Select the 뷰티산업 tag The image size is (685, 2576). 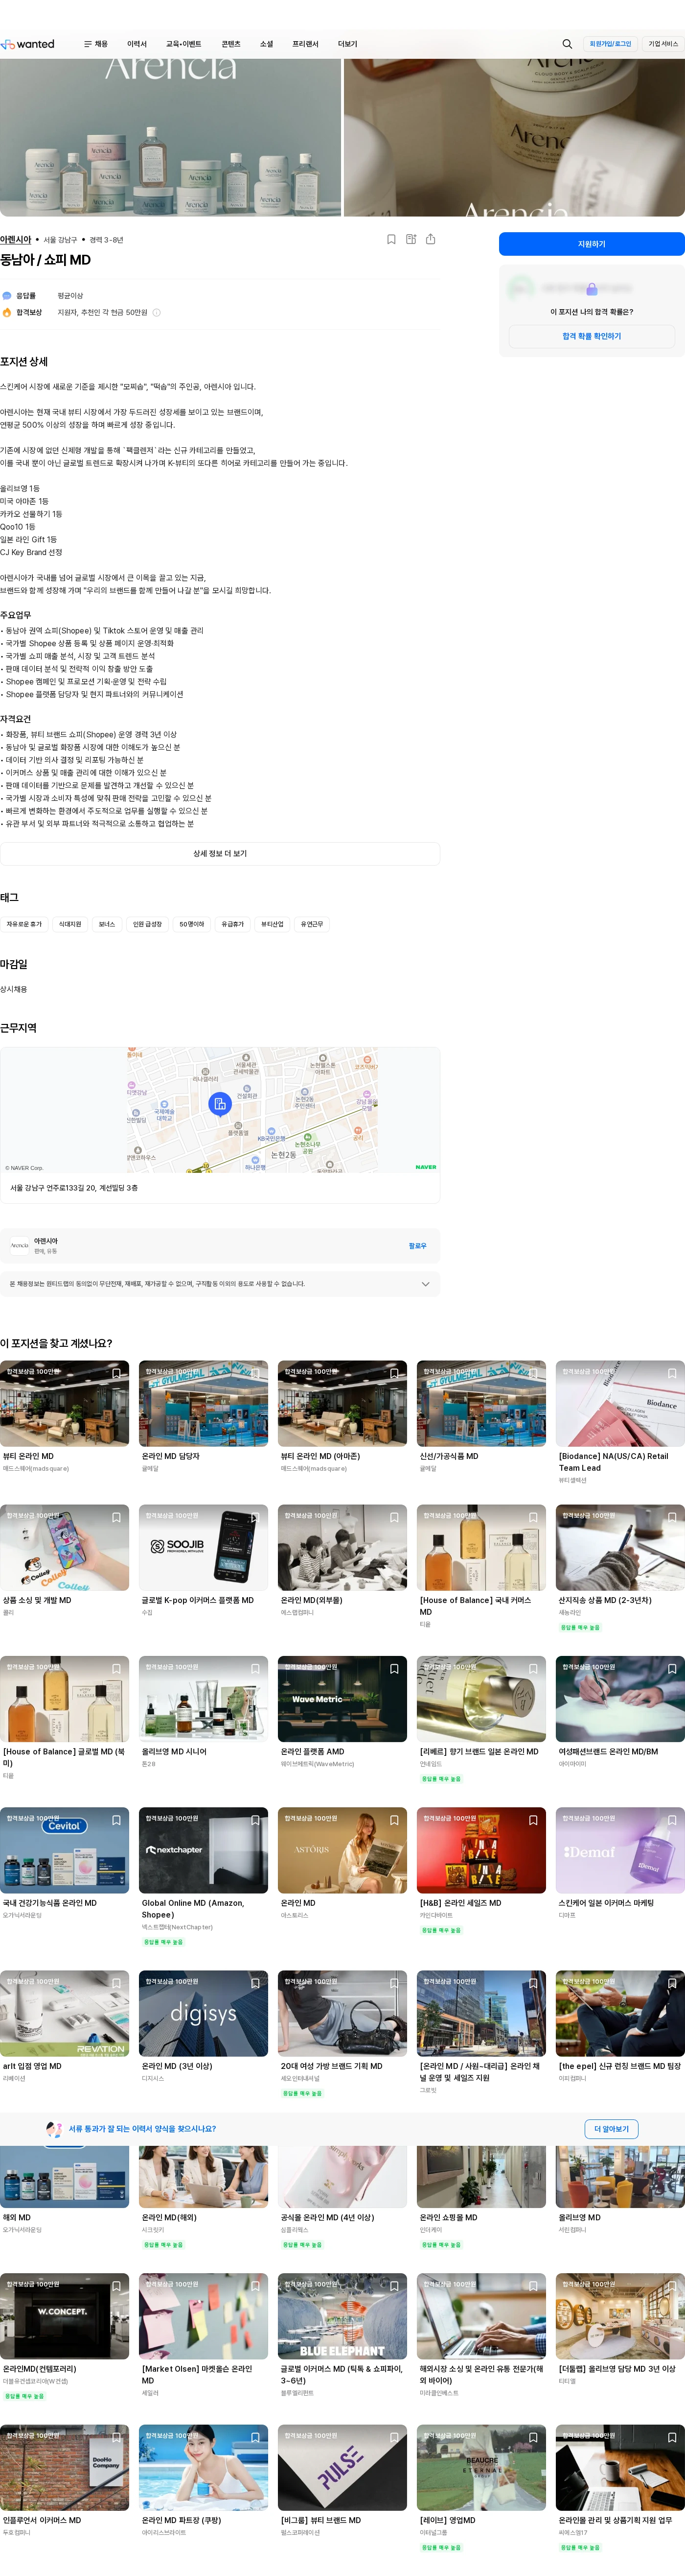point(273,925)
